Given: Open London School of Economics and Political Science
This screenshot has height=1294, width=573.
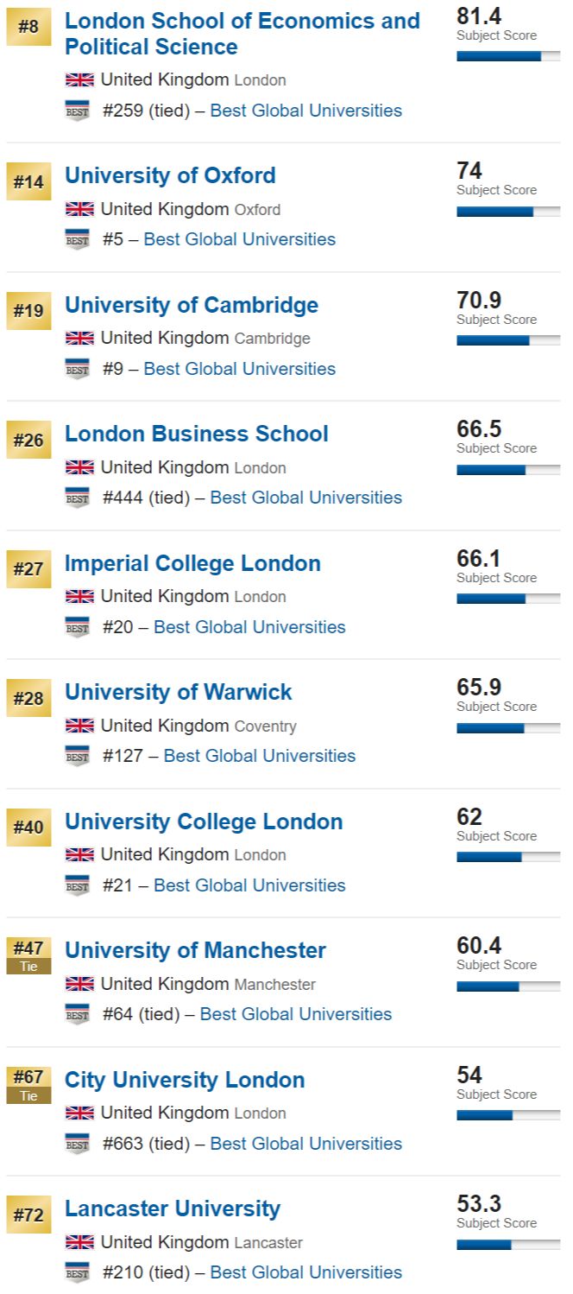Looking at the screenshot, I should click(242, 34).
